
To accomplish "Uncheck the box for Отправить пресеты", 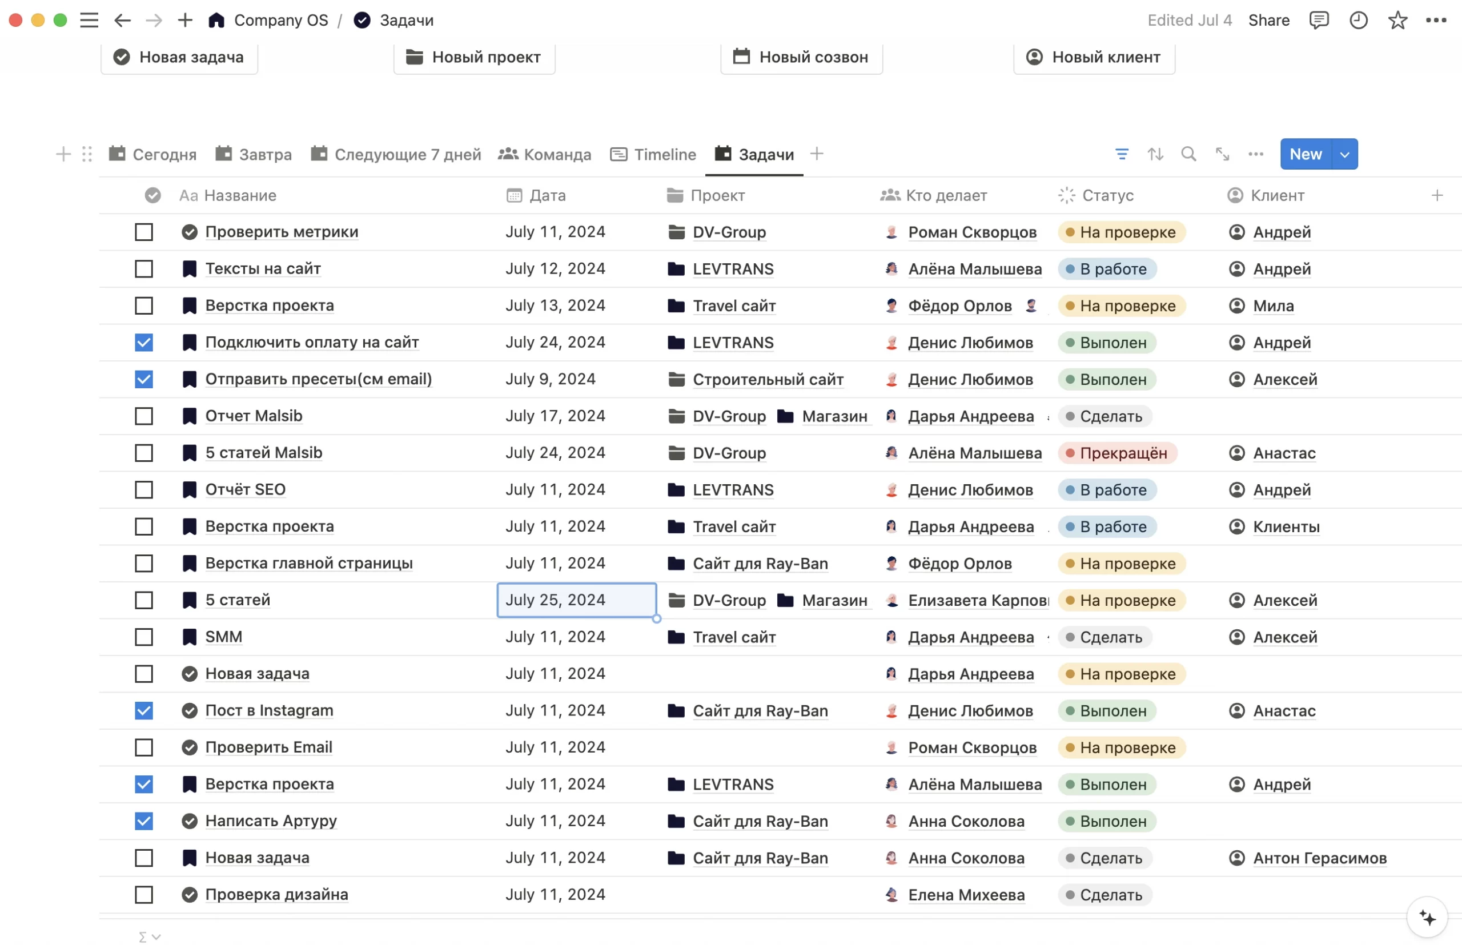I will pyautogui.click(x=143, y=379).
